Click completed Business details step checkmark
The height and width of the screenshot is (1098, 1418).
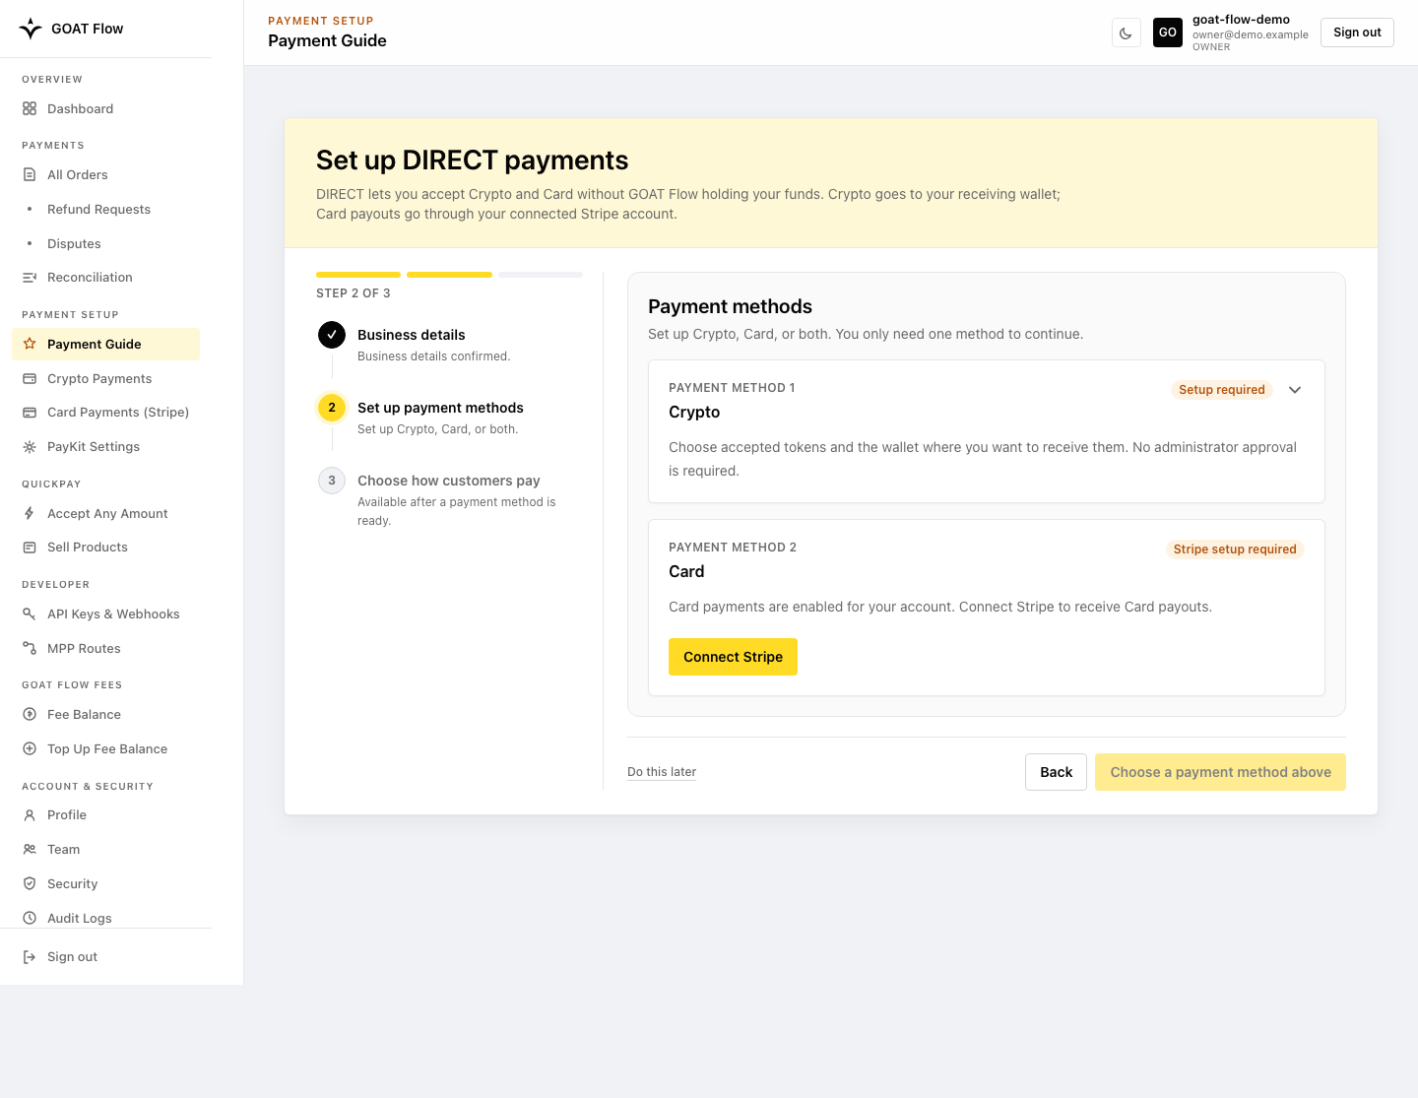point(332,335)
